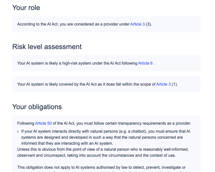The image size is (215, 172).
Task: Open the Article 50 link
Action: (43, 123)
